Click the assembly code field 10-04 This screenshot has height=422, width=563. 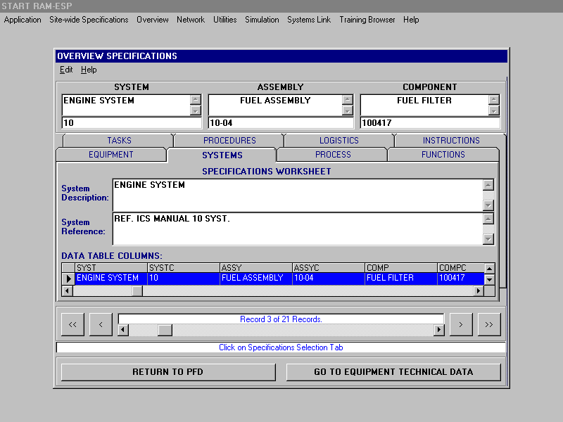281,122
